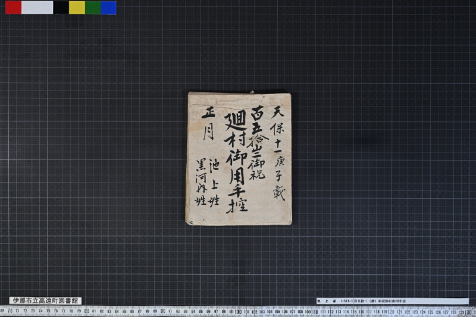
Task: Click the 130 mark on the ruler
Action: [467, 311]
